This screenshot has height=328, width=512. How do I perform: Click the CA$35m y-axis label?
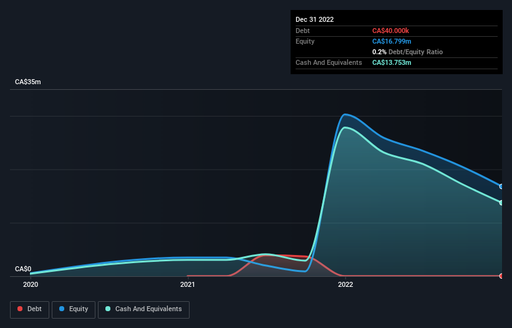click(28, 82)
